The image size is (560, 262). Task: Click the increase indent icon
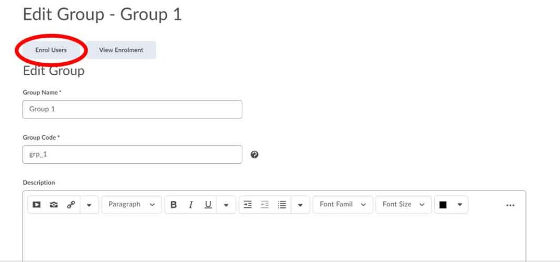click(248, 205)
